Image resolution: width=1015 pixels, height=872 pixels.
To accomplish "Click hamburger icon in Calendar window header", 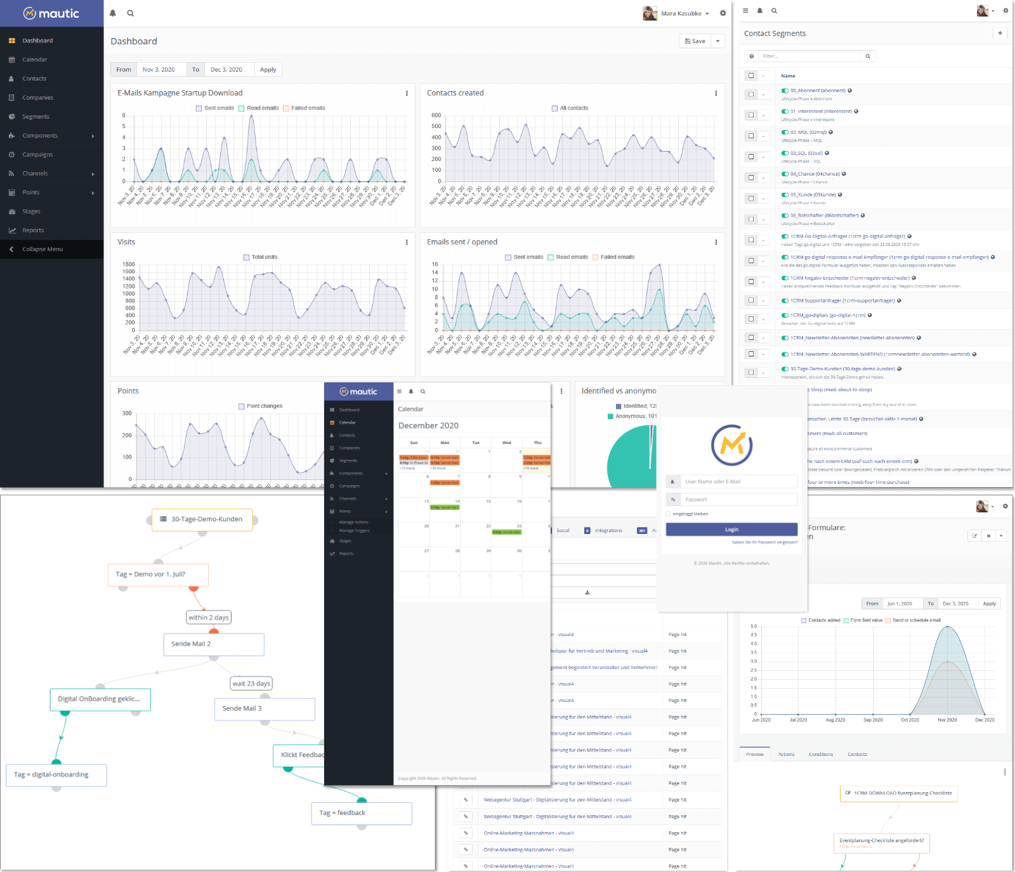I will [399, 391].
